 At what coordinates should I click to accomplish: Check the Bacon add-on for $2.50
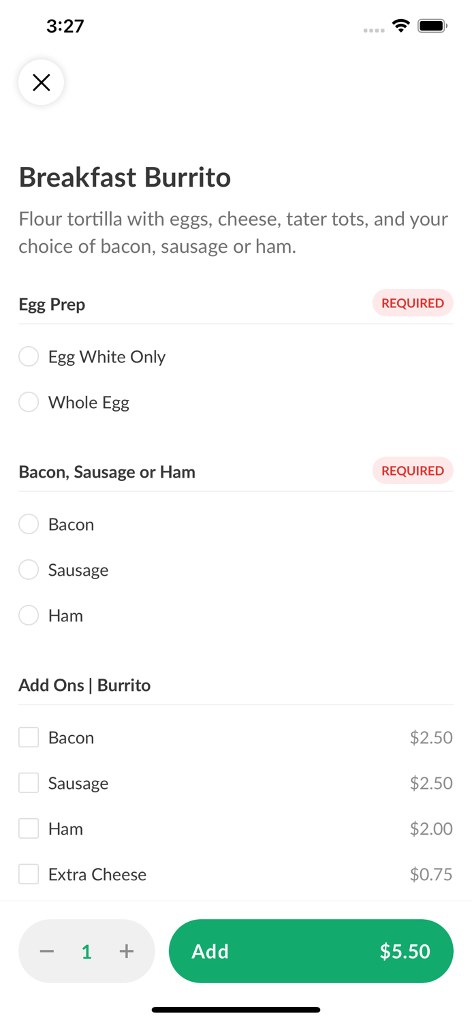click(29, 737)
